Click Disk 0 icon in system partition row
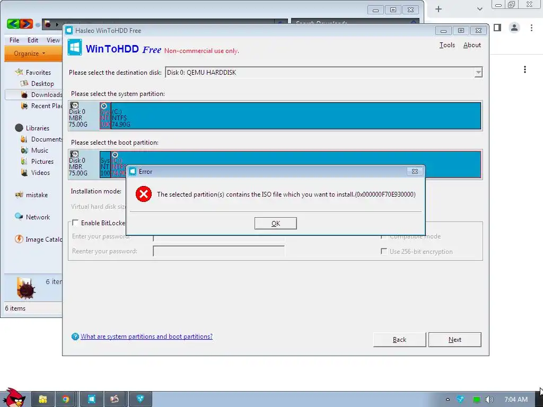Screen dimensions: 543x407 click(x=74, y=105)
